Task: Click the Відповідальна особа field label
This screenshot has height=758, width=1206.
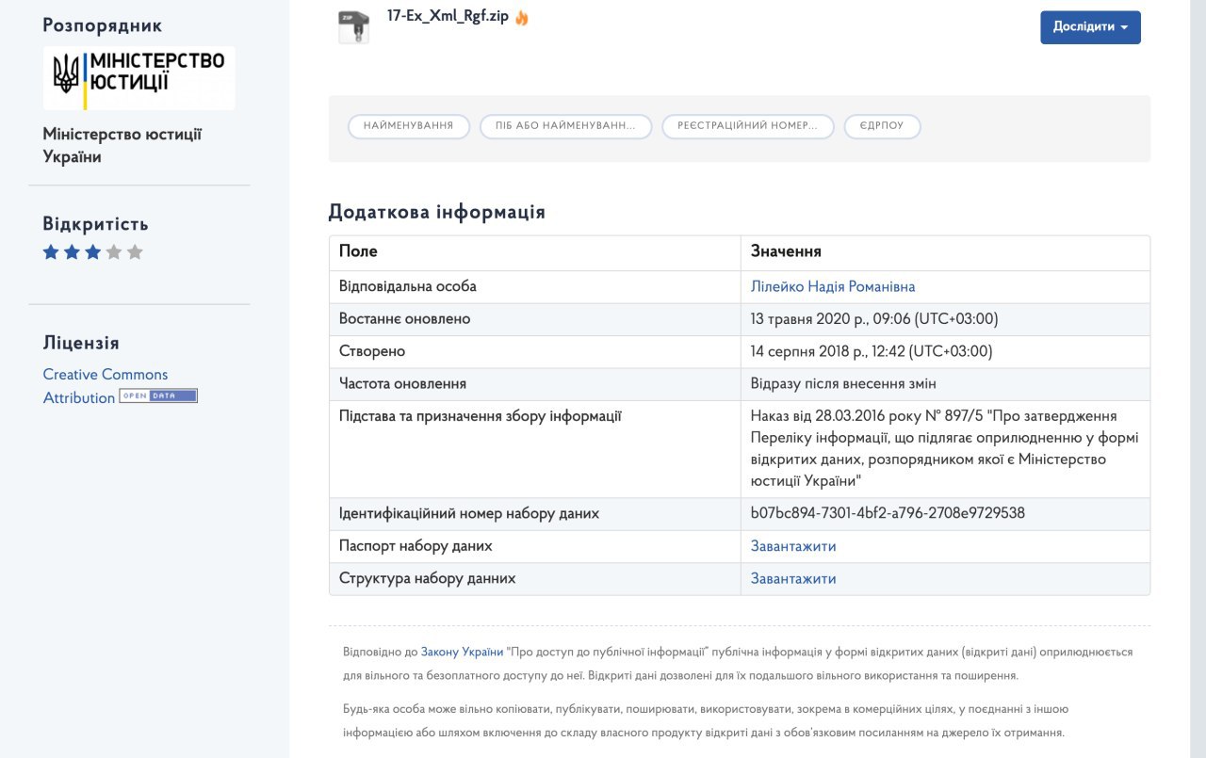Action: pyautogui.click(x=408, y=286)
